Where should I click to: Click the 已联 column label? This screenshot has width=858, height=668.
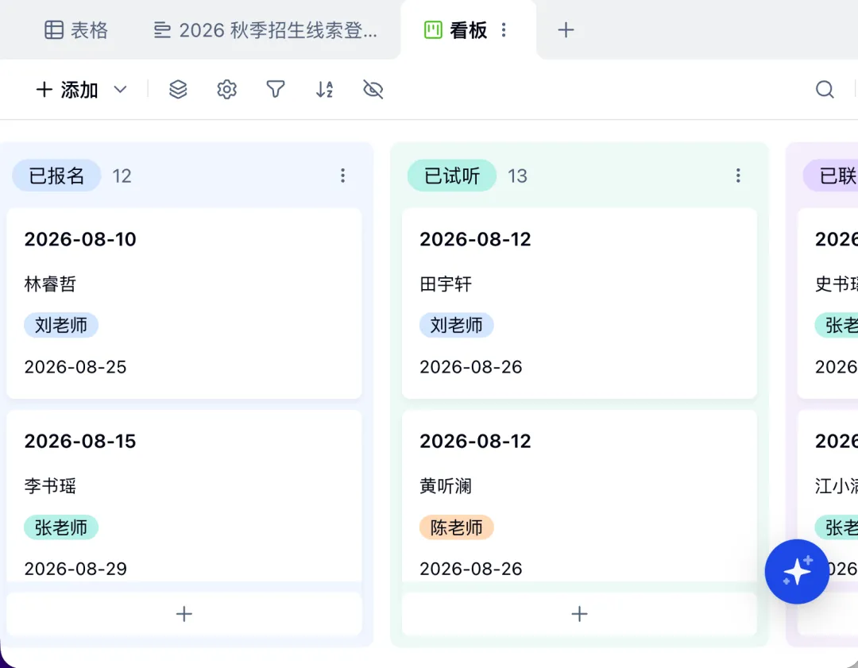tap(831, 176)
